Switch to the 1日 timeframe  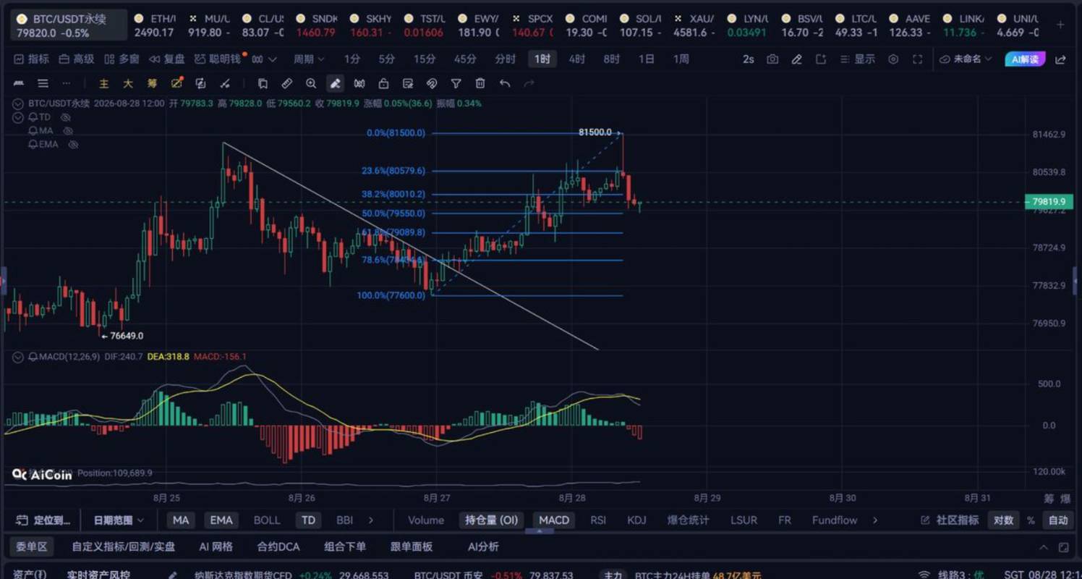point(647,59)
